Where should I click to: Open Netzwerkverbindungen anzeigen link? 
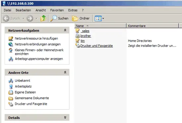(38, 44)
